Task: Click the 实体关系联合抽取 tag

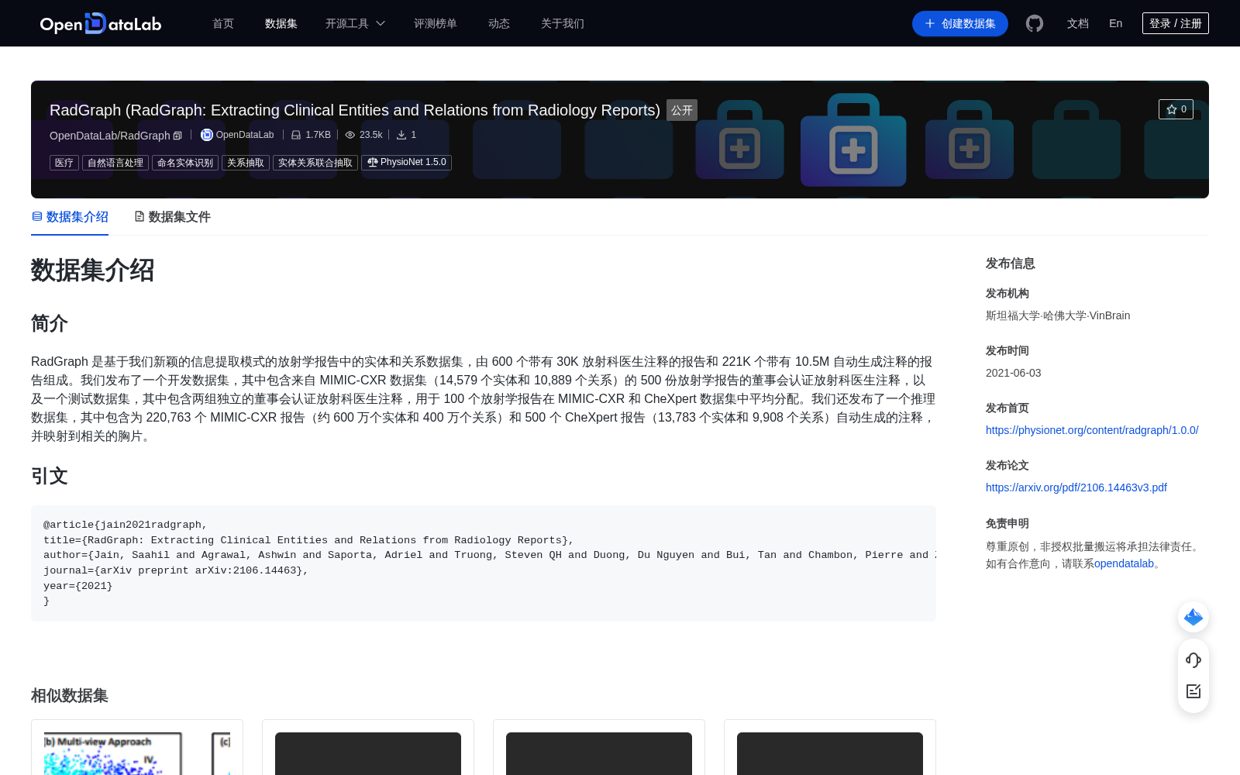Action: coord(315,163)
